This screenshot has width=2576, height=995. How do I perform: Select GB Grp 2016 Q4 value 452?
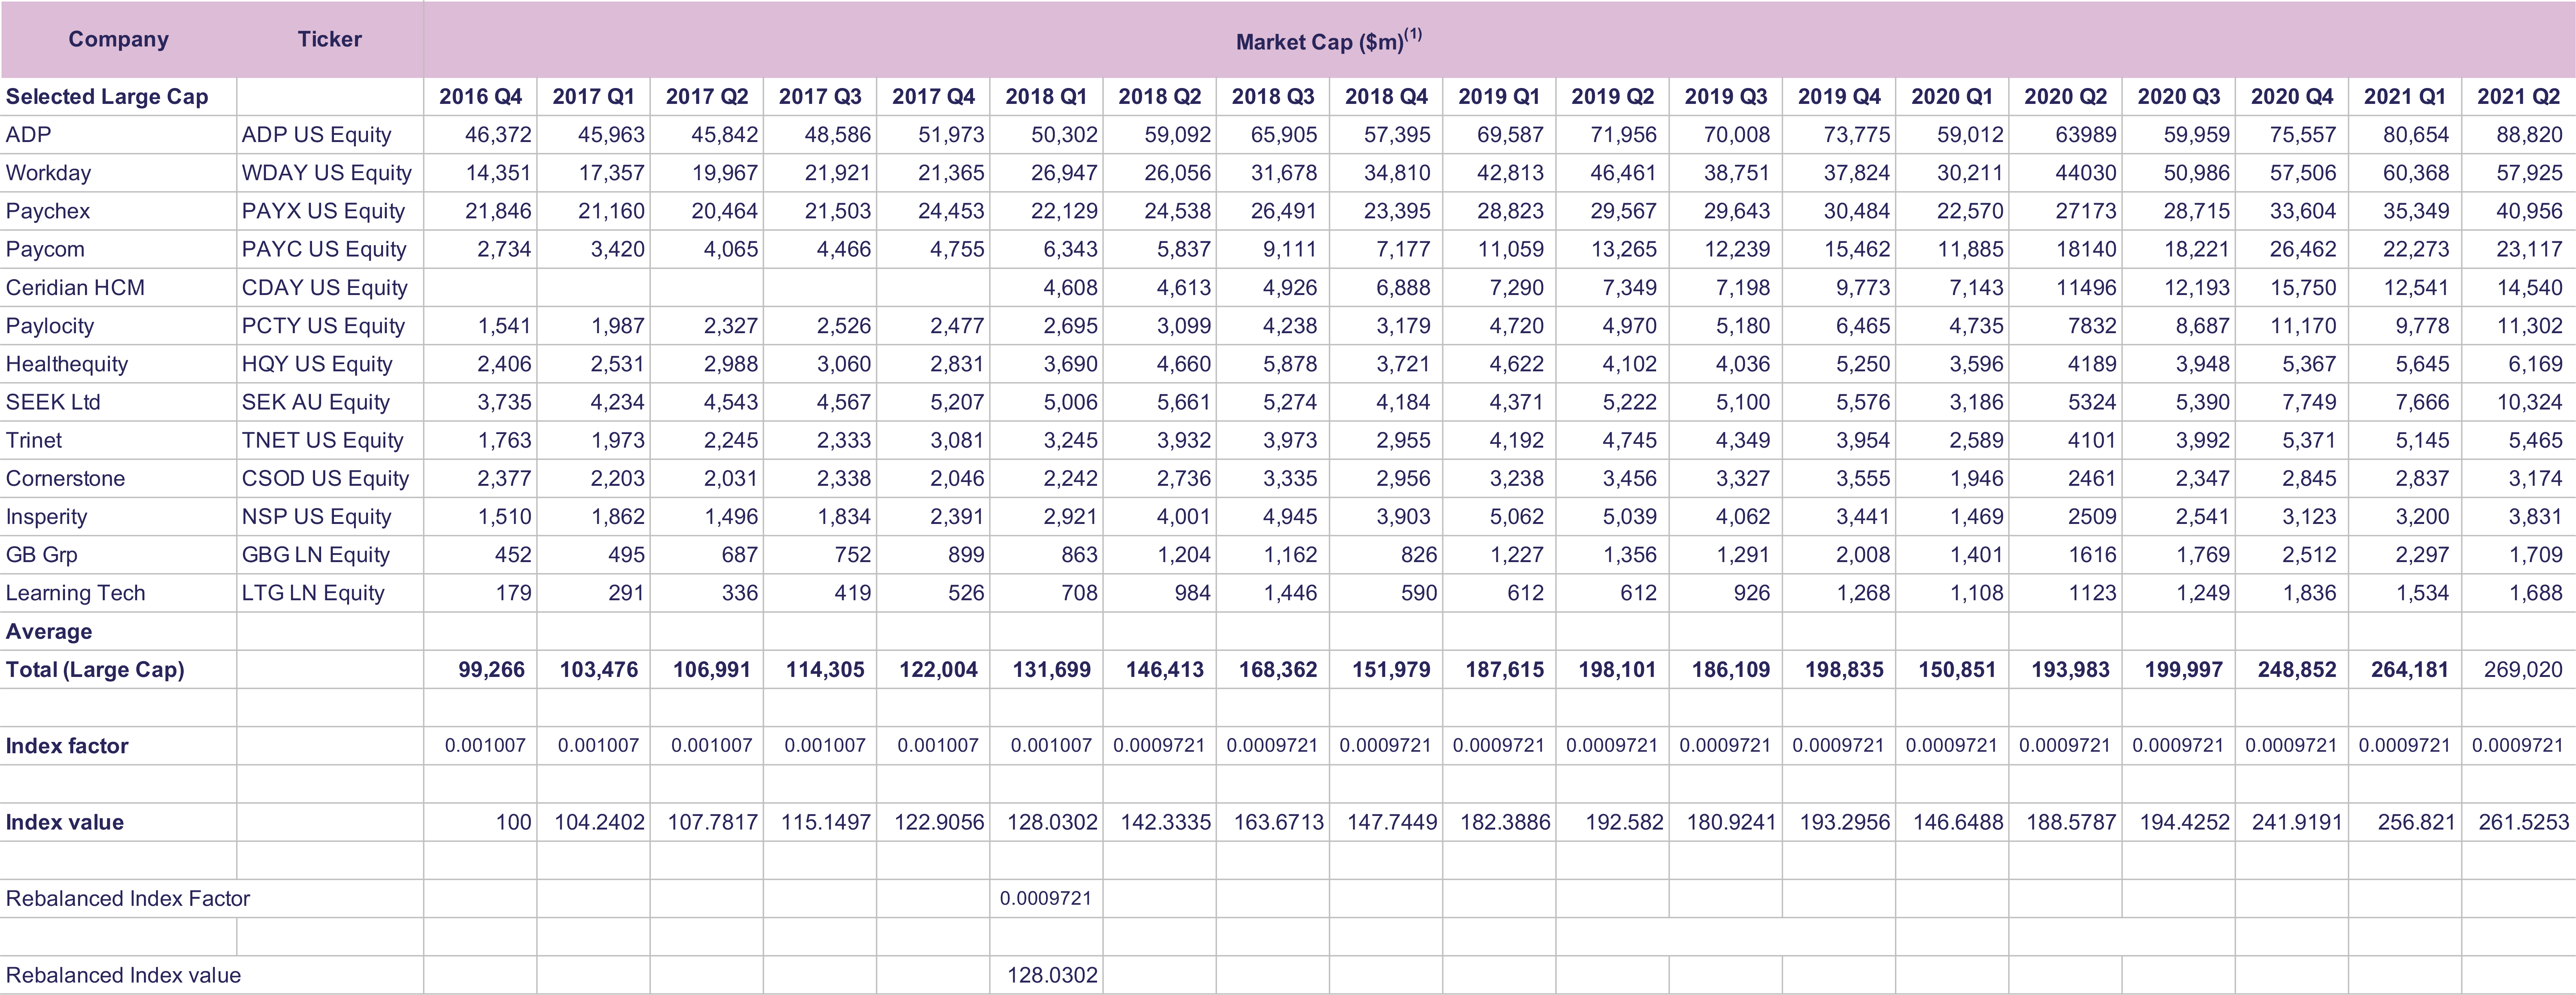tap(513, 555)
